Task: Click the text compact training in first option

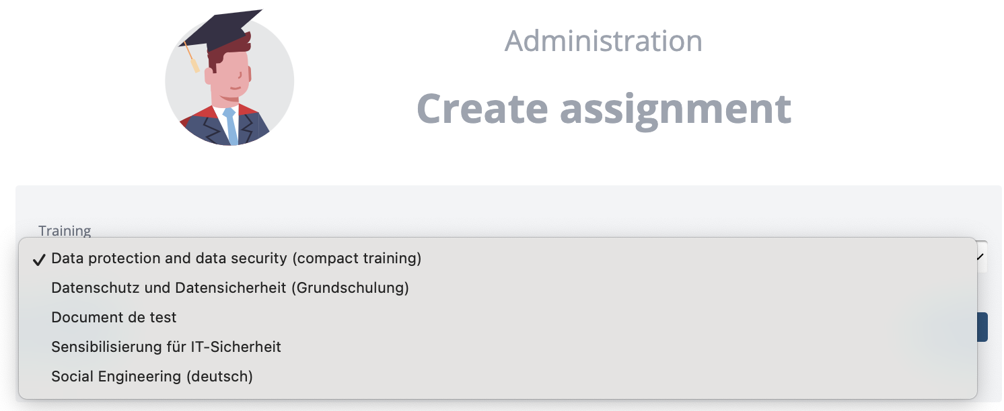Action: pyautogui.click(x=358, y=259)
